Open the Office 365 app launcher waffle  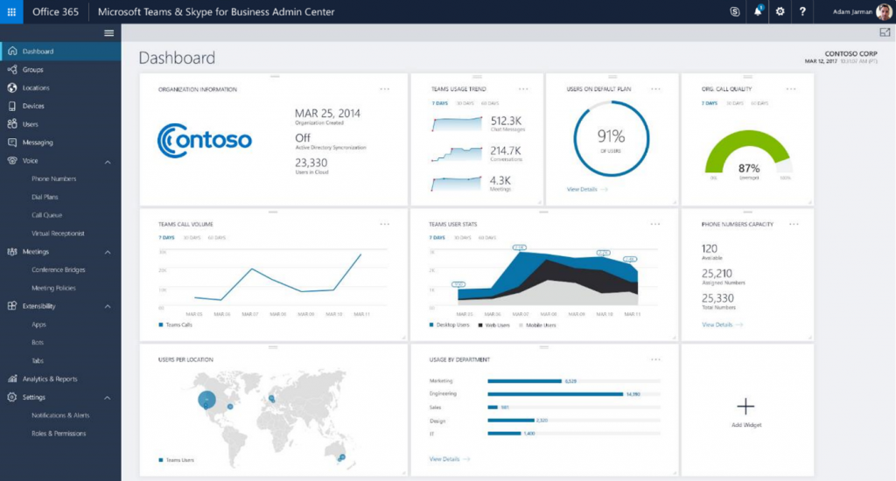point(11,11)
